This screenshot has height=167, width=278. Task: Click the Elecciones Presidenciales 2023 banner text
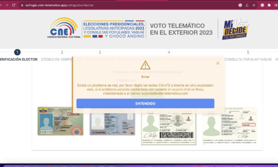(x=114, y=30)
